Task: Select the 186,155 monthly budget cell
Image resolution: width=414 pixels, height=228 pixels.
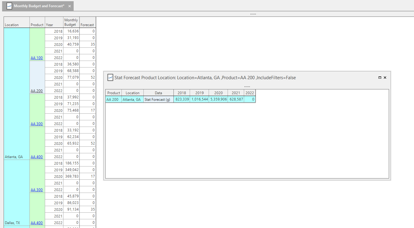Action: click(x=71, y=163)
